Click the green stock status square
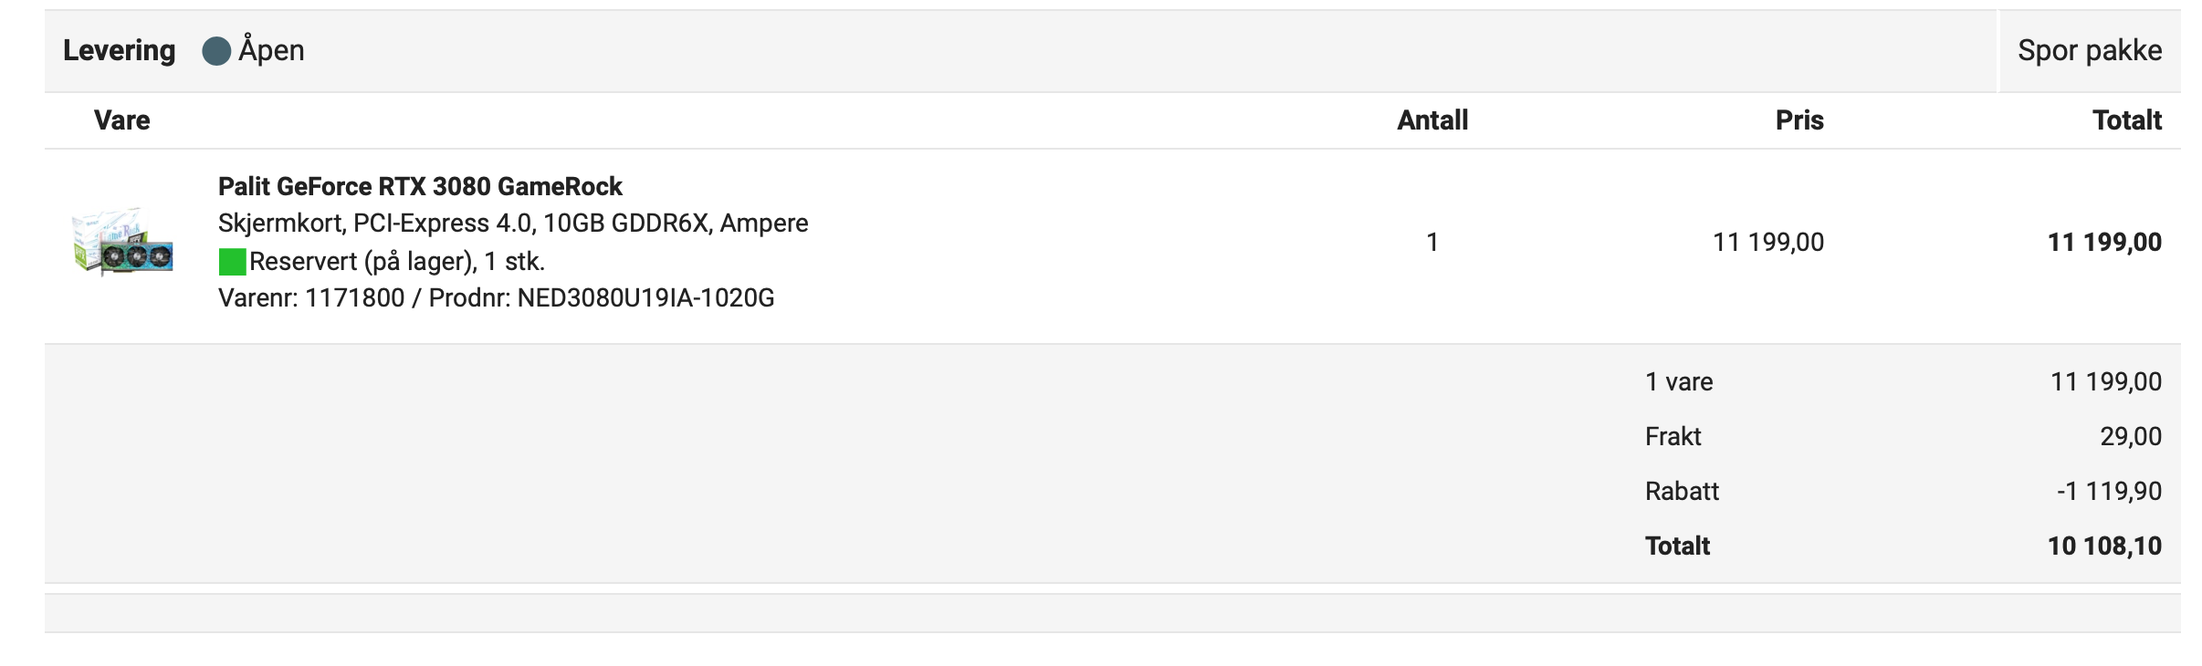The width and height of the screenshot is (2202, 666). (x=233, y=262)
